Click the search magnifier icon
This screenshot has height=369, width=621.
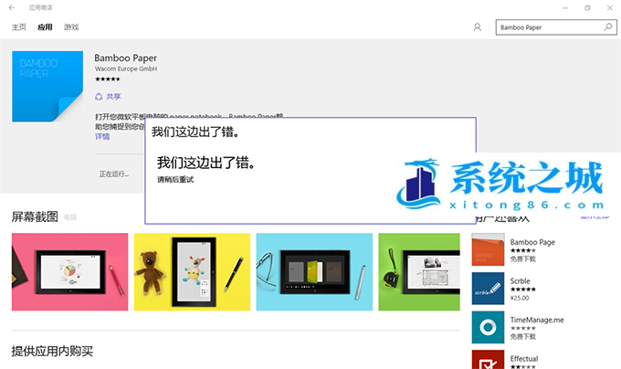tap(608, 26)
